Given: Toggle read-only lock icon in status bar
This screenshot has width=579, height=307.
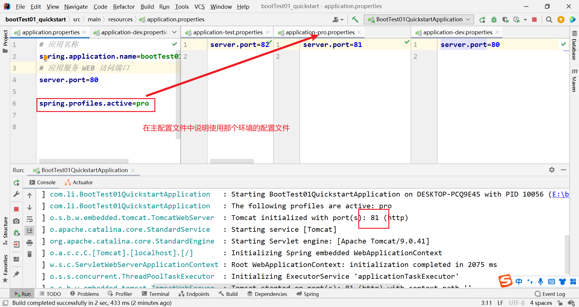Looking at the screenshot, I should [560, 303].
